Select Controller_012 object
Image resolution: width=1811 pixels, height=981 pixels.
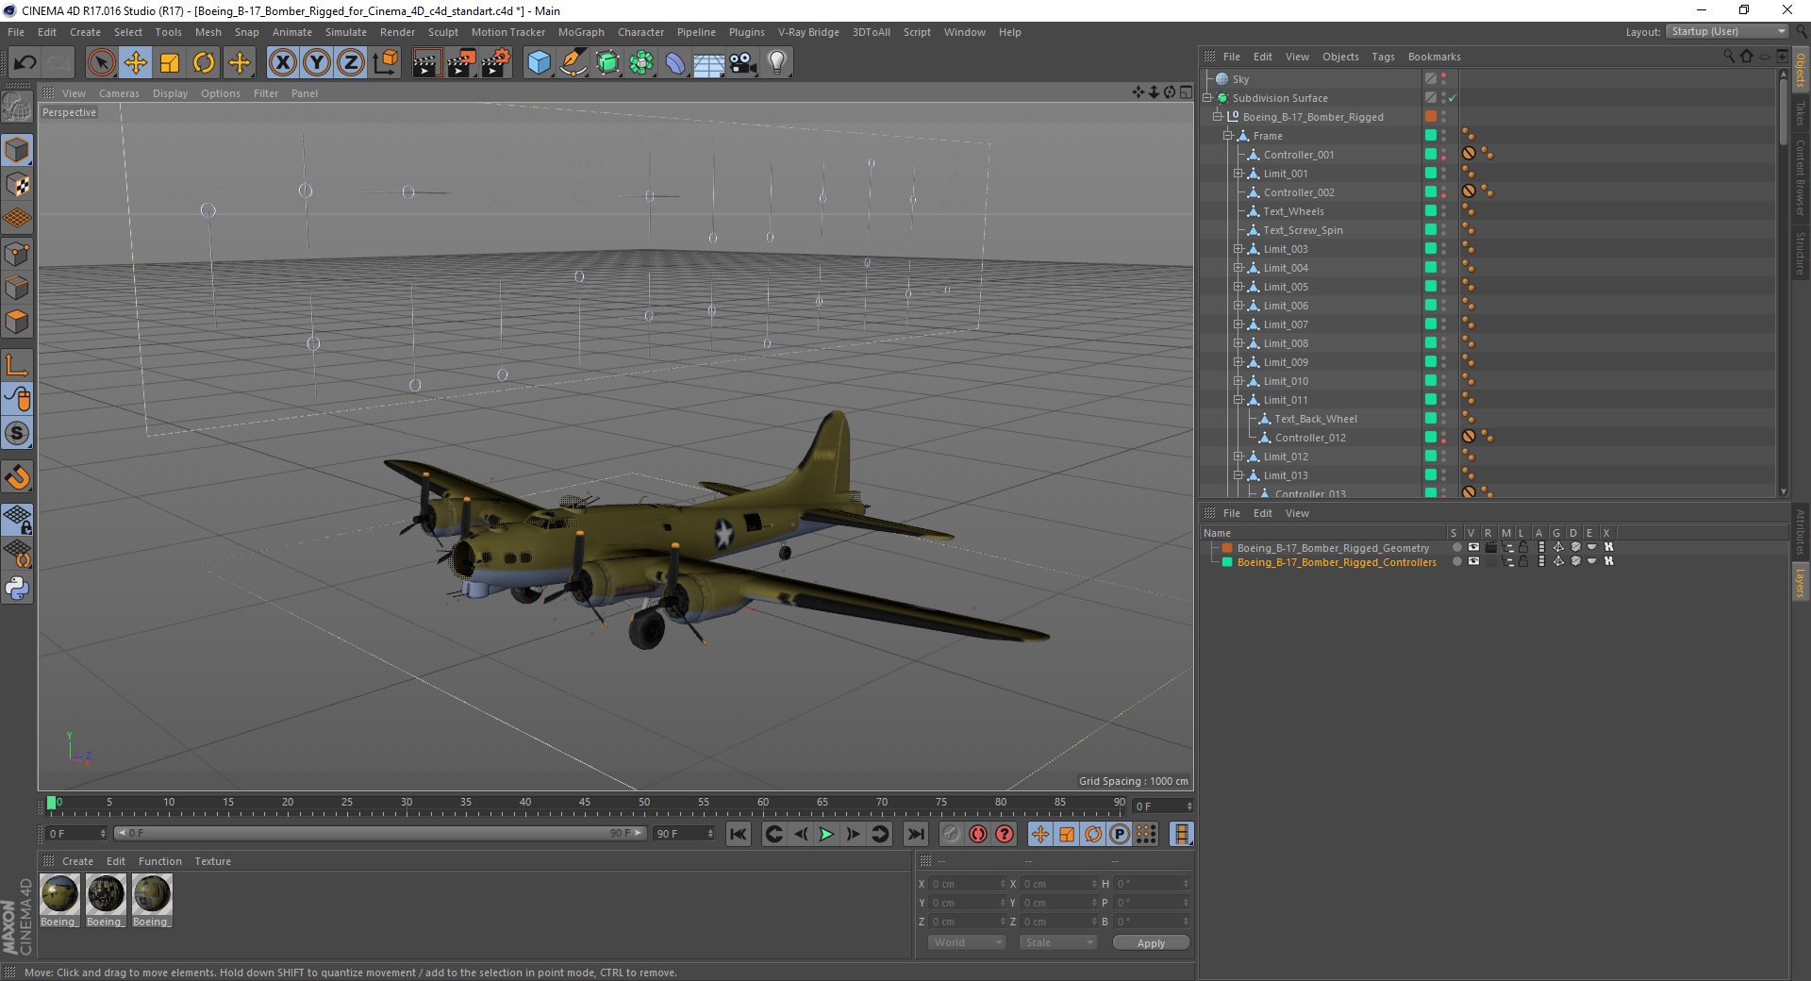point(1310,438)
